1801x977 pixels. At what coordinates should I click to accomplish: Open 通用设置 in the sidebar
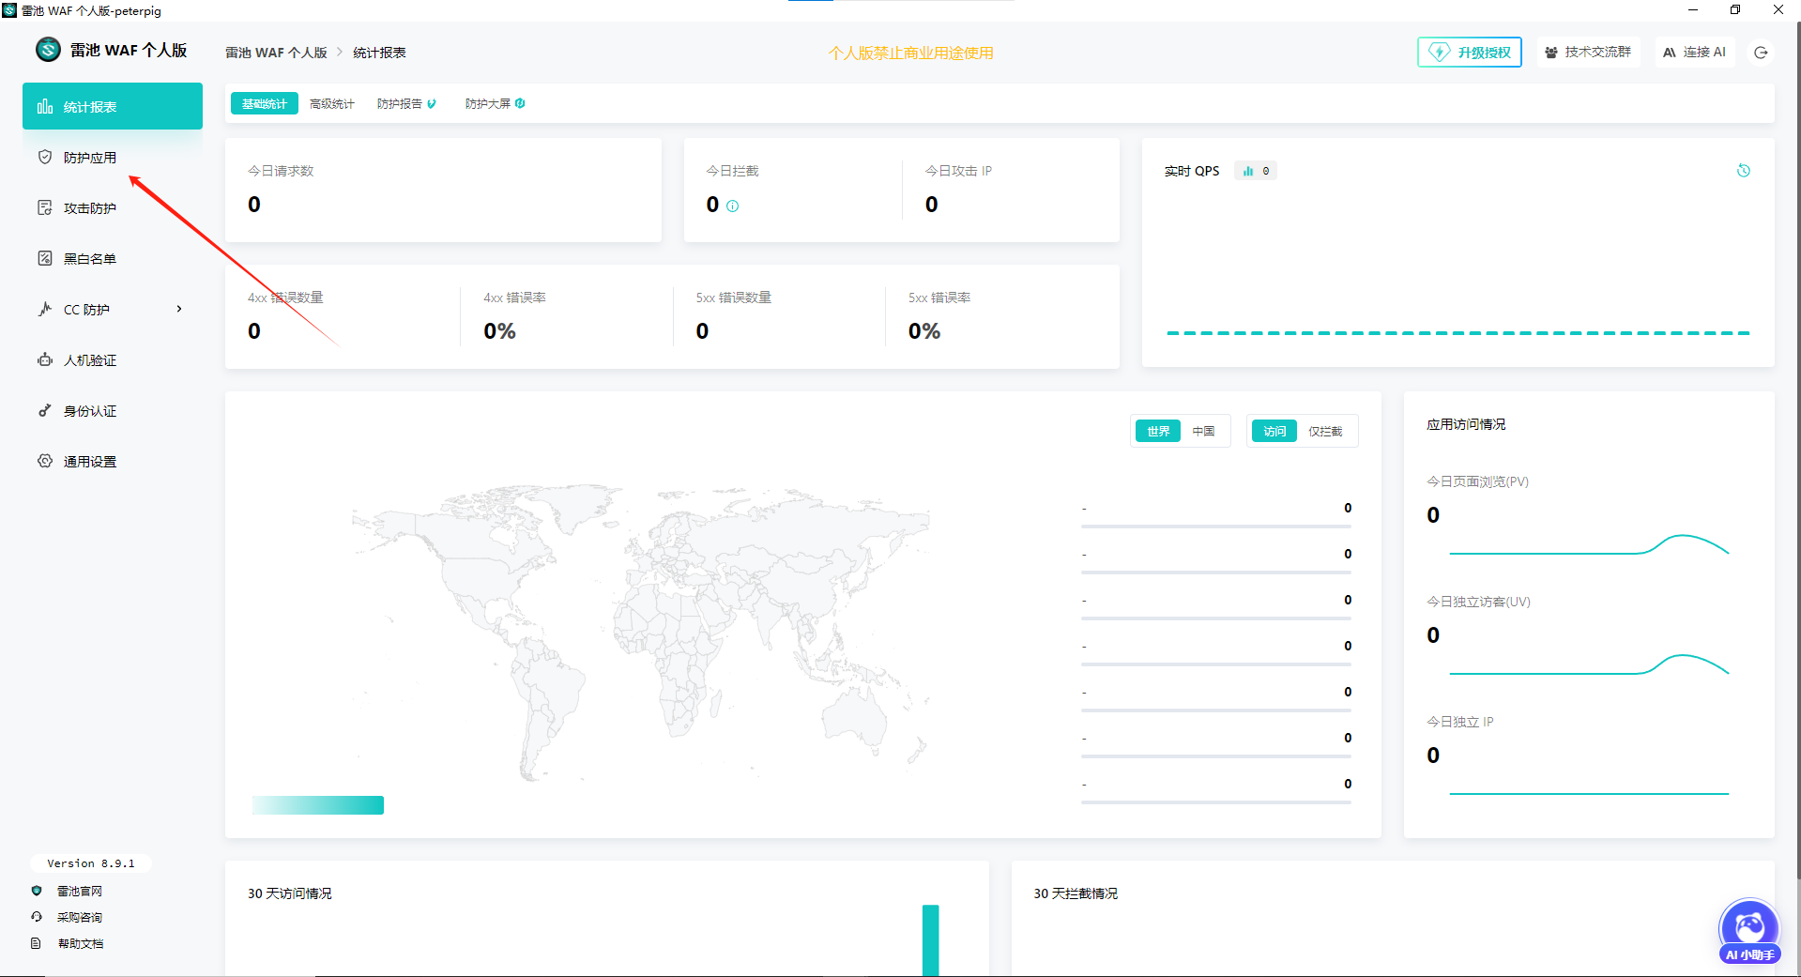[x=113, y=461]
